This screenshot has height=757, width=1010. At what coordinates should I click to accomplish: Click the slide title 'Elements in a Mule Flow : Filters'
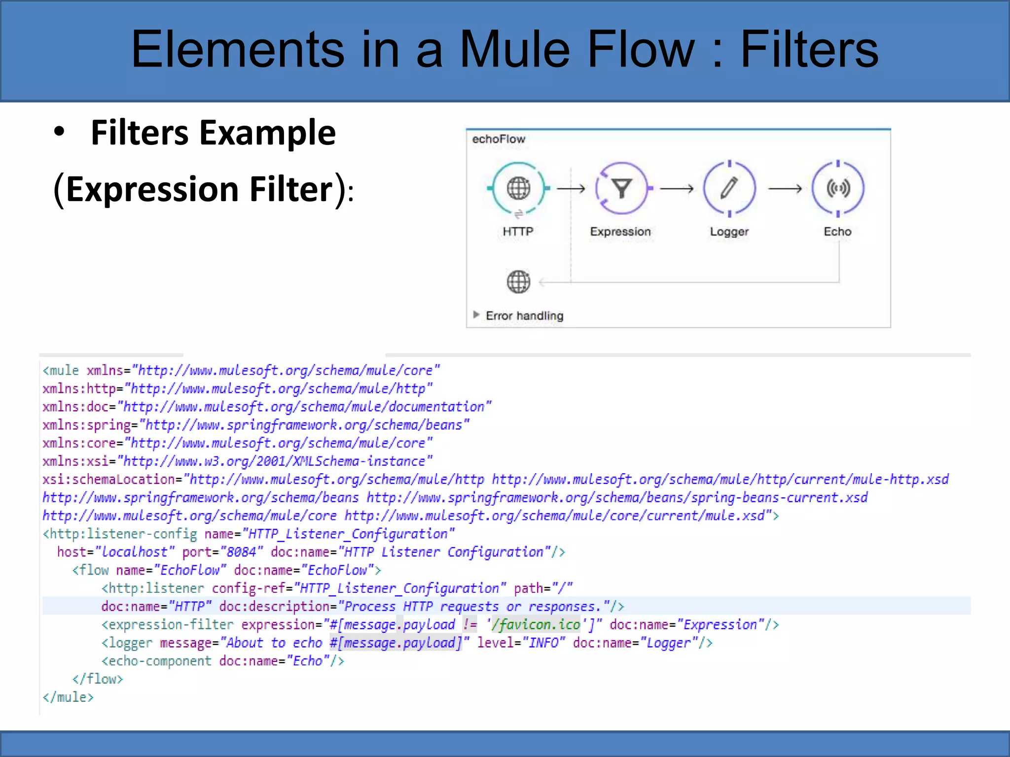tap(505, 49)
